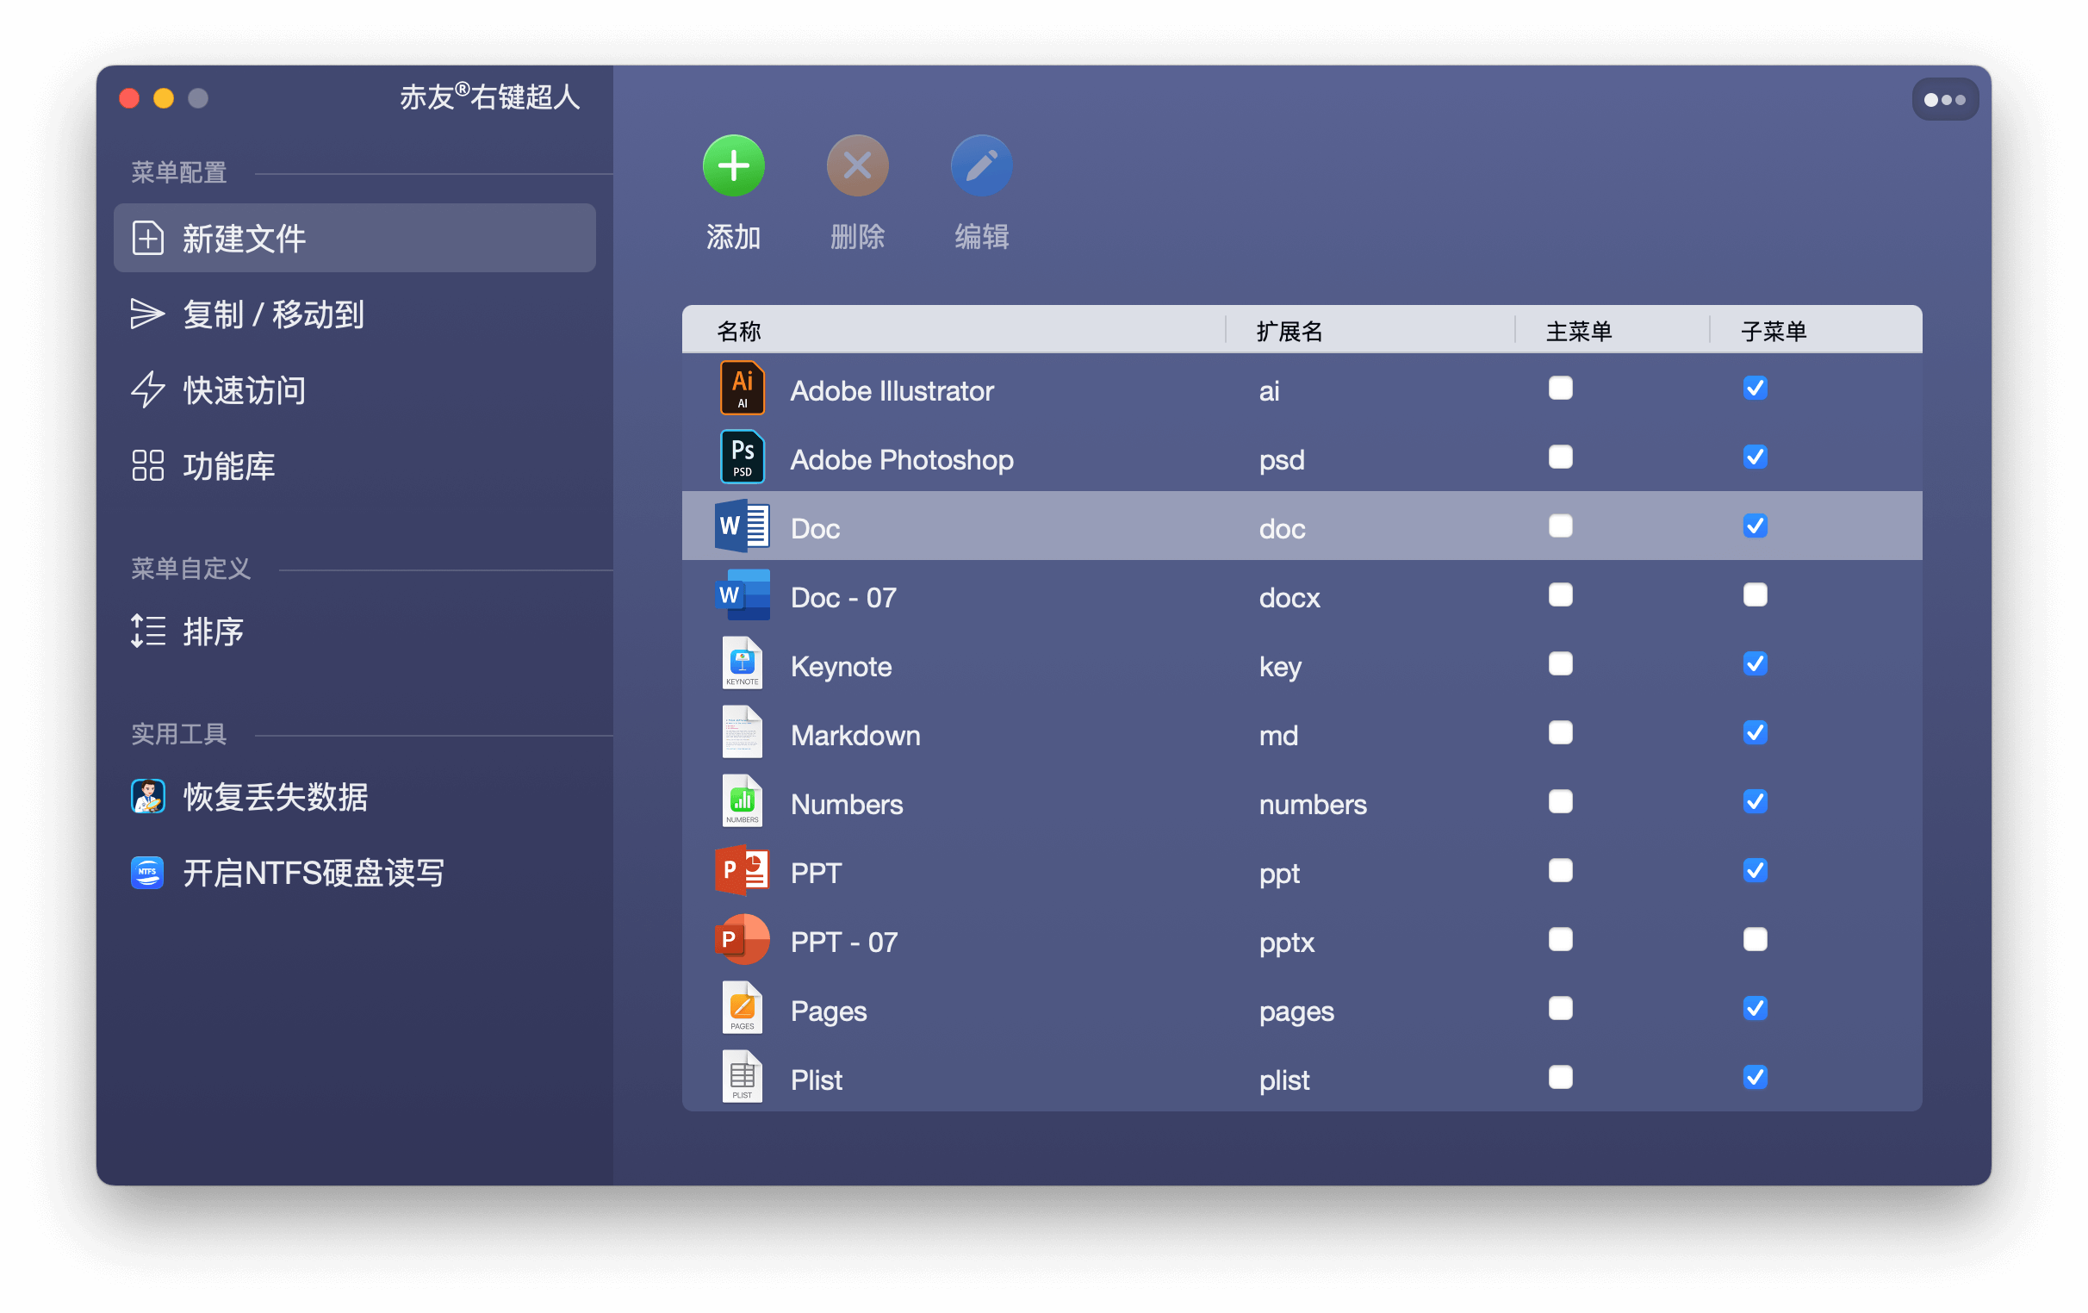Click the Edit (编辑) pencil icon

tap(981, 165)
